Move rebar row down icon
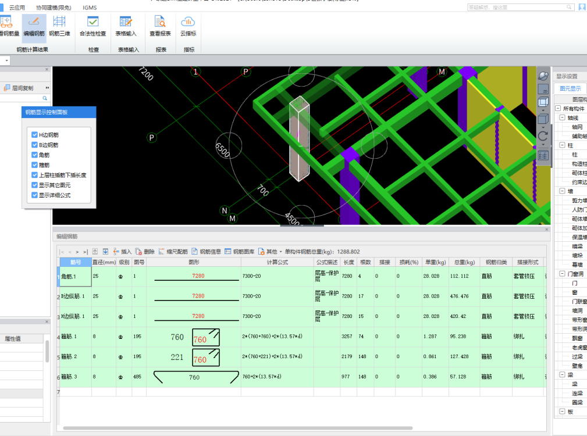The width and height of the screenshot is (587, 436). pyautogui.click(x=105, y=252)
